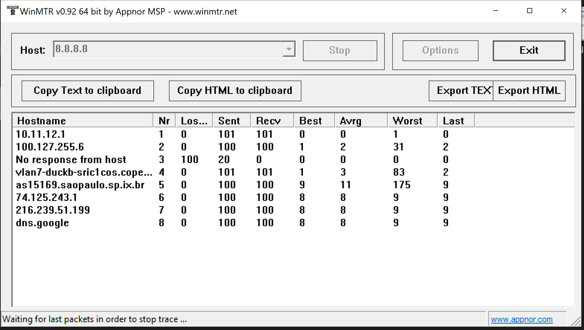The height and width of the screenshot is (330, 584).
Task: Click the Last column header
Action: [x=456, y=121]
